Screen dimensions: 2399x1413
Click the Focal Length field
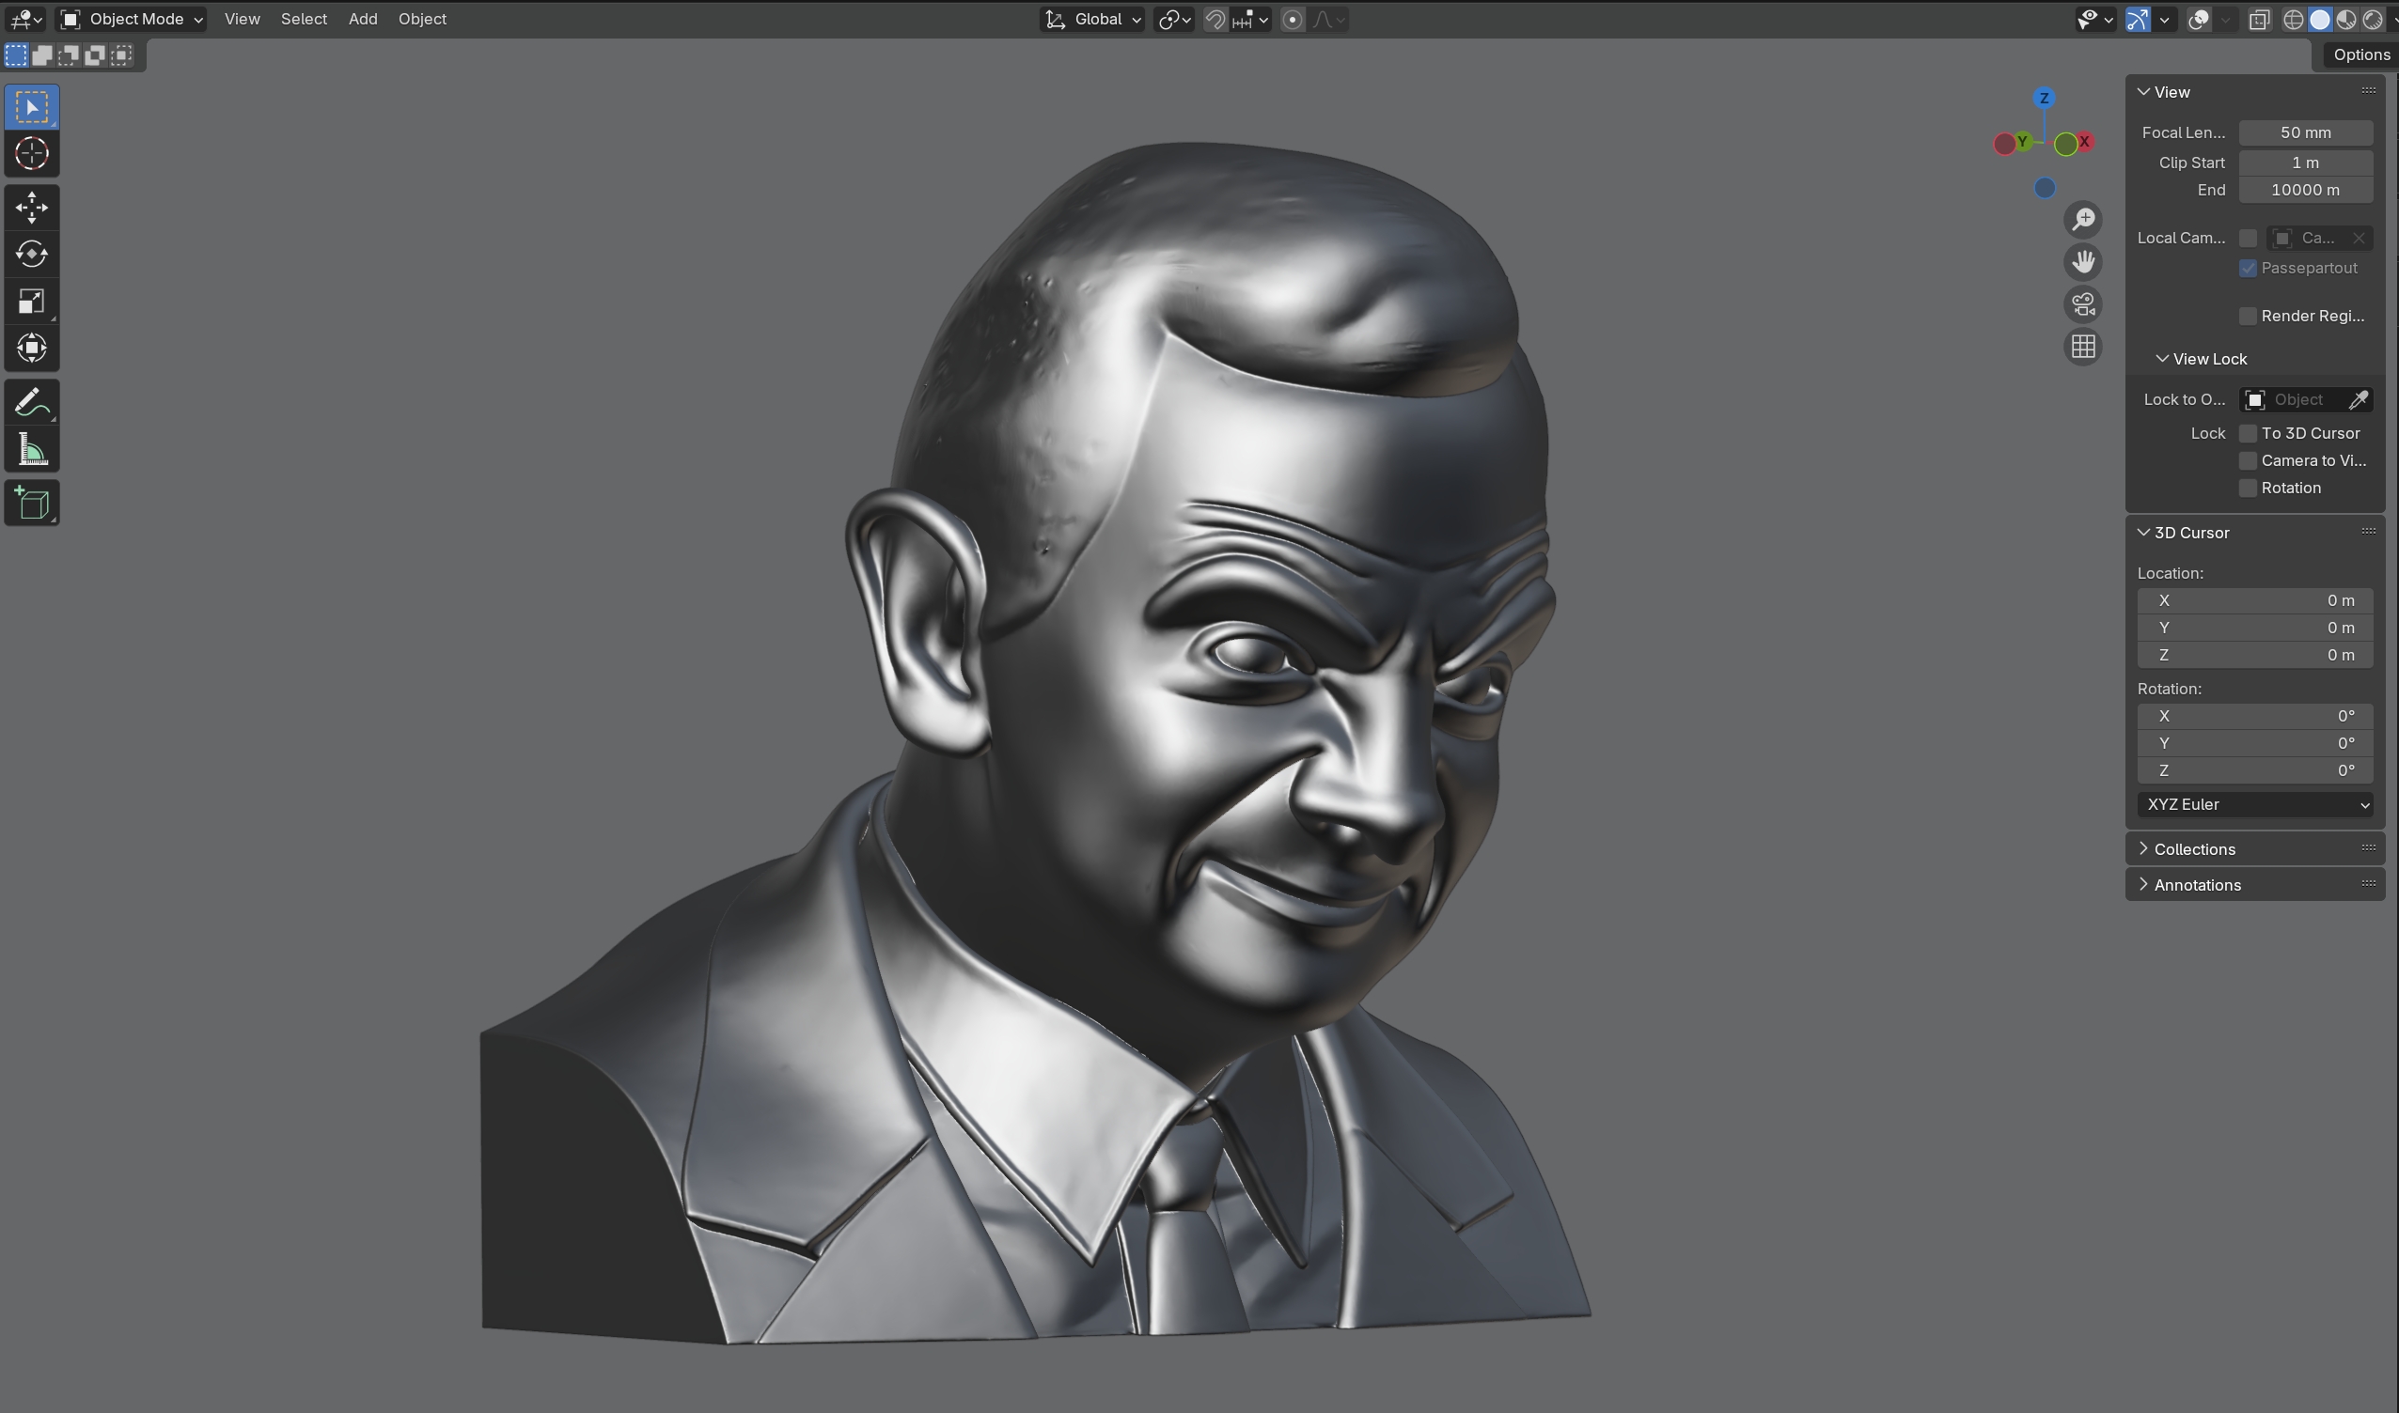[2304, 132]
